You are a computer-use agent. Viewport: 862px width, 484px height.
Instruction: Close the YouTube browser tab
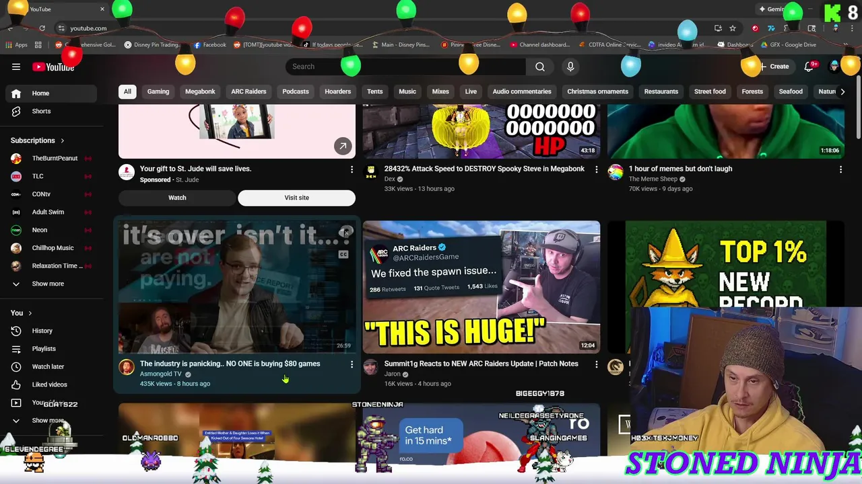pos(102,9)
